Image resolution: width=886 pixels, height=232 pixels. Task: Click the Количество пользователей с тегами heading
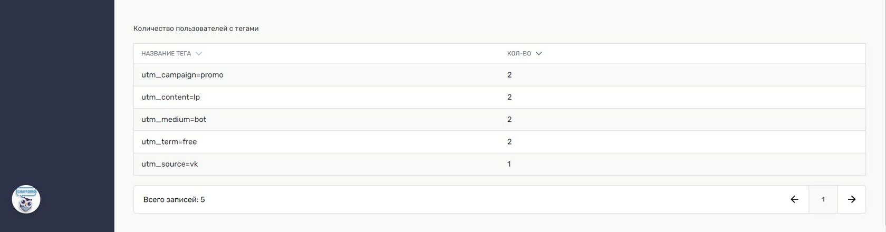[196, 28]
